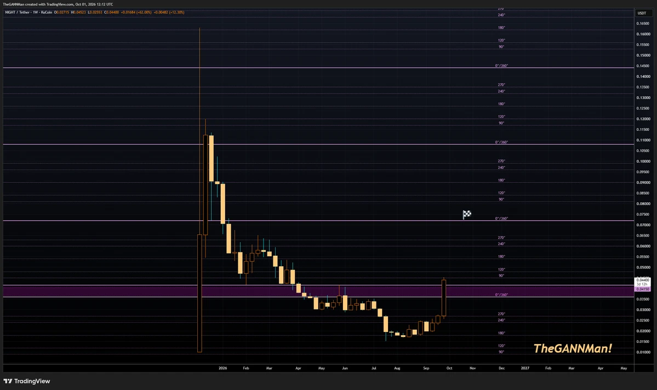The height and width of the screenshot is (390, 657).
Task: Click the close value C0.04400
Action: click(111, 12)
